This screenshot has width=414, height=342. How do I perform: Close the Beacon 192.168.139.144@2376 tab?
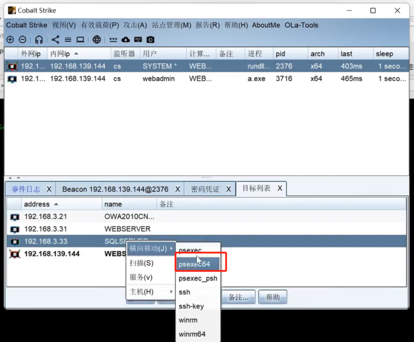[178, 189]
